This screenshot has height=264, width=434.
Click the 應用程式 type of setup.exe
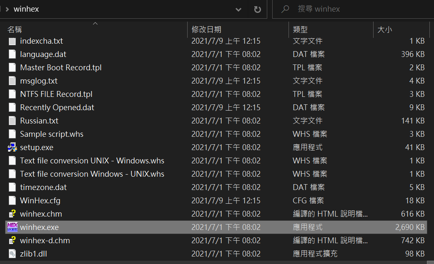pos(308,148)
